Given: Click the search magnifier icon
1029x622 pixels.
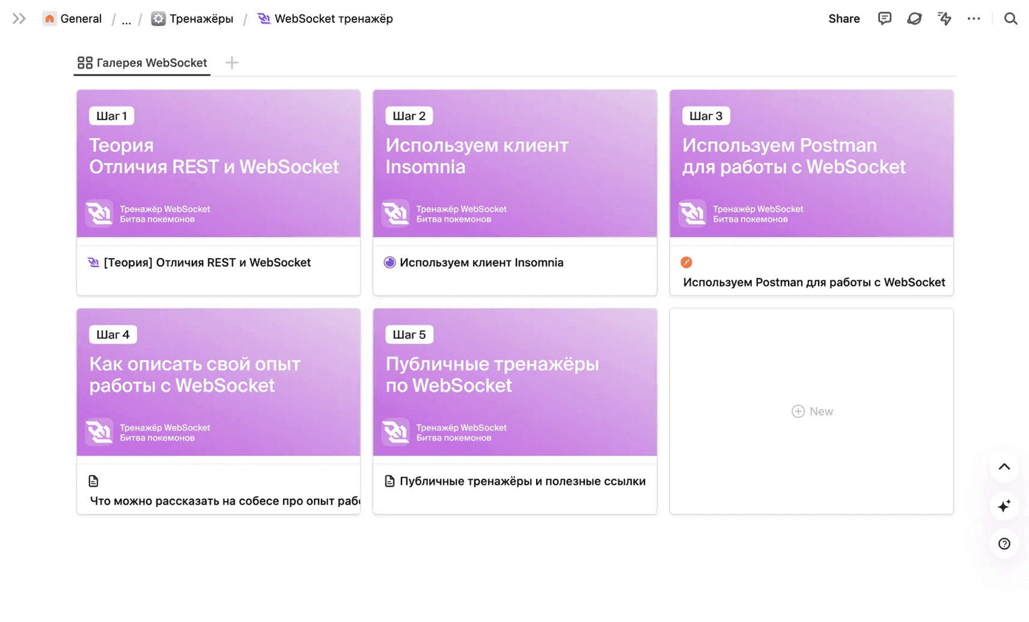Looking at the screenshot, I should point(1010,19).
